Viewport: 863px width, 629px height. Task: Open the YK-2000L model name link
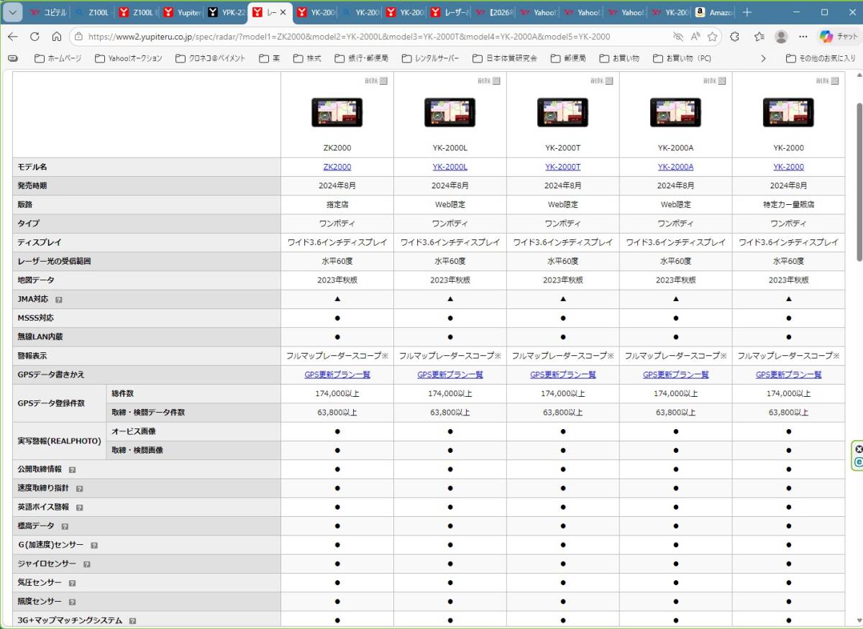pyautogui.click(x=449, y=167)
